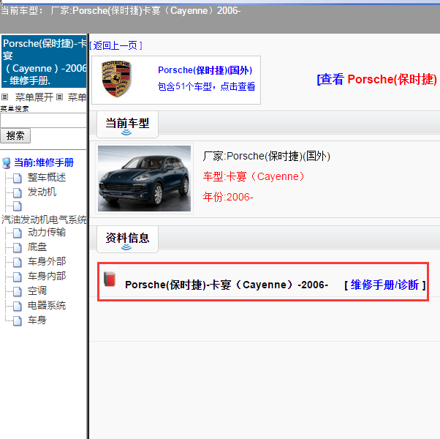
Task: Focus the 菜单搜索 input field
Action: coord(43,121)
